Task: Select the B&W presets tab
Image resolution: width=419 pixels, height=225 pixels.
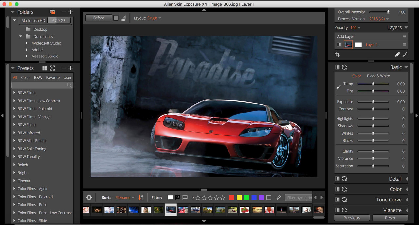Action: (38, 77)
